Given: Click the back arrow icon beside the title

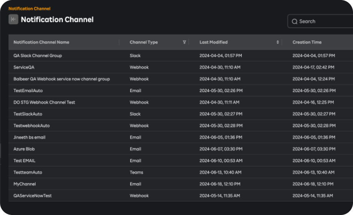Looking at the screenshot, I should 13,20.
